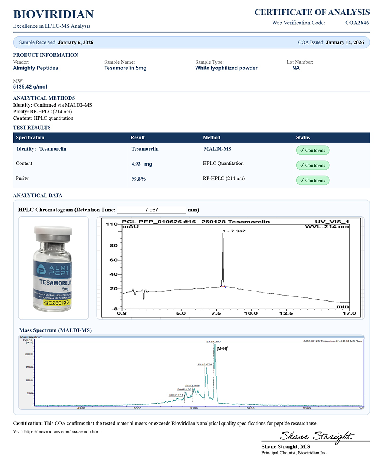Image resolution: width=376 pixels, height=463 pixels.
Task: Open the Tesamorelin vial photo thumbnail
Action: (x=53, y=268)
